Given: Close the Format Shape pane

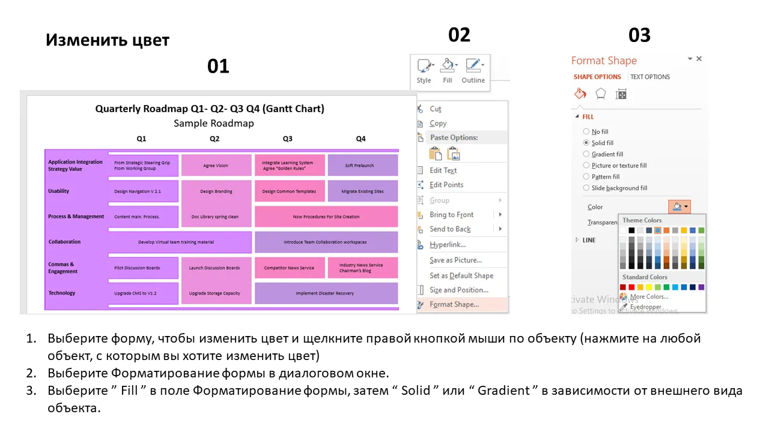Looking at the screenshot, I should [x=699, y=59].
